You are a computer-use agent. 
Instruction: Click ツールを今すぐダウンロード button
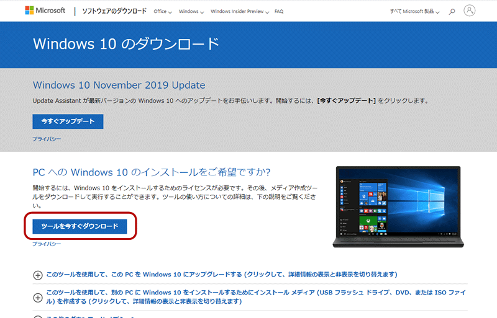point(80,226)
